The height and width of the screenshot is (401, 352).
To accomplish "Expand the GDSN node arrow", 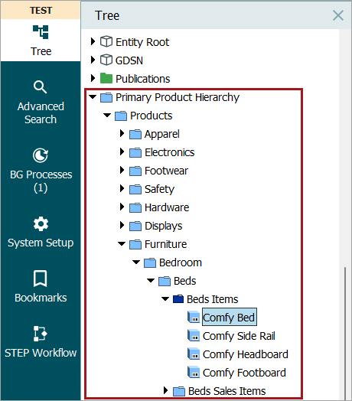I will [x=93, y=60].
